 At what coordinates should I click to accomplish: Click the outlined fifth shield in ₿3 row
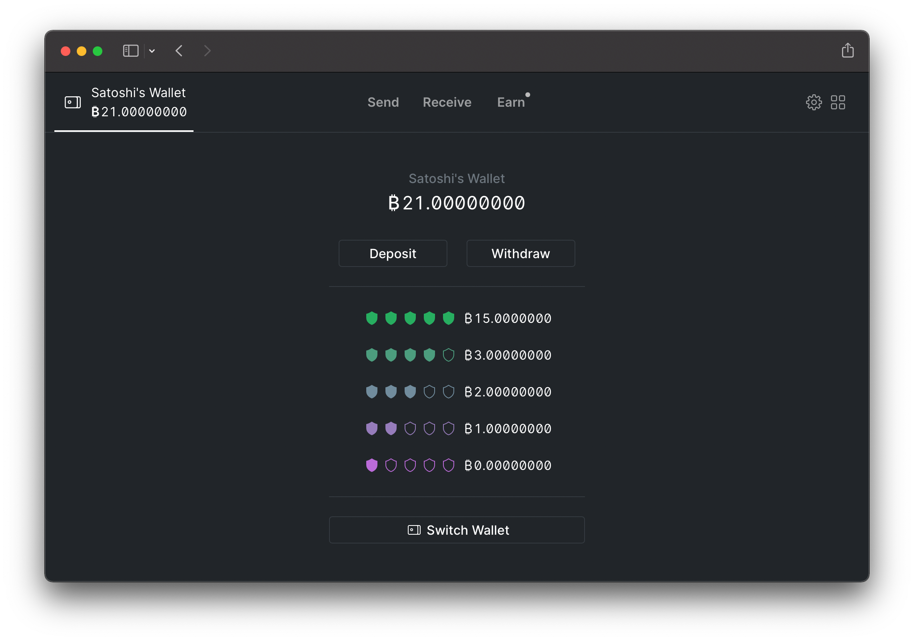(449, 355)
